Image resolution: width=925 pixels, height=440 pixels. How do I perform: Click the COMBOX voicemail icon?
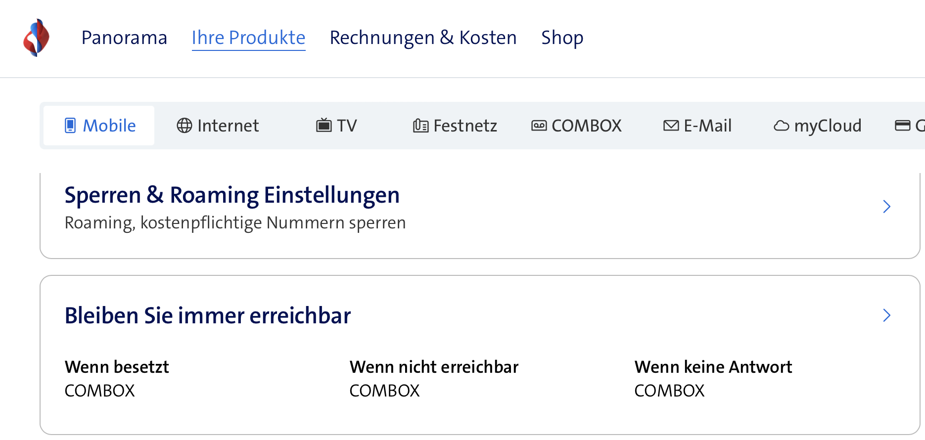539,126
